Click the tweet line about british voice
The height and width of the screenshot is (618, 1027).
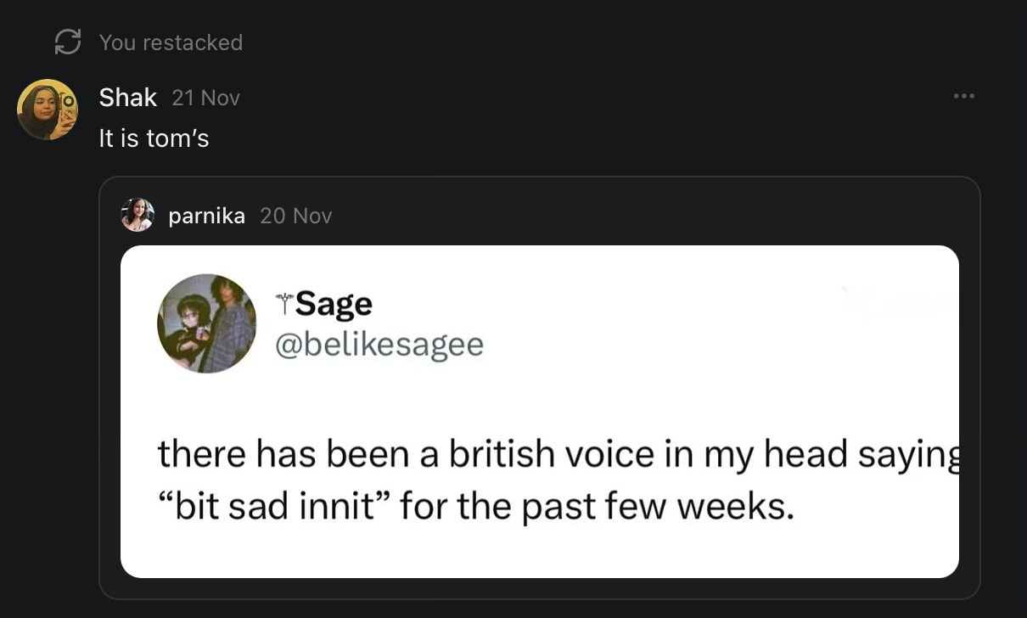[552, 454]
